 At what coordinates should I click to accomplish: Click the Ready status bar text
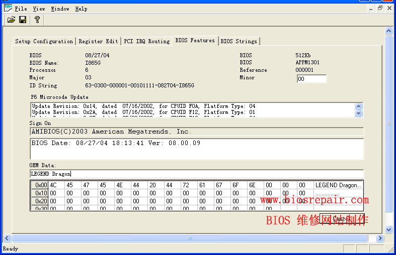pos(11,248)
